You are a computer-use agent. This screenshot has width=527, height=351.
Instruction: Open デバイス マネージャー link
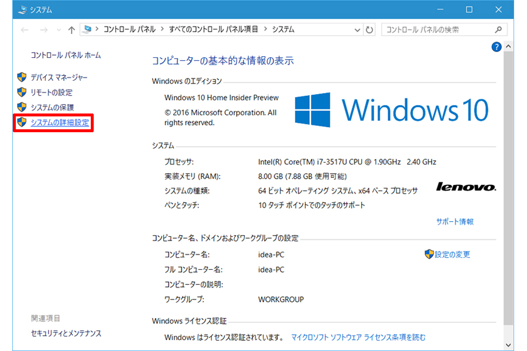click(59, 78)
